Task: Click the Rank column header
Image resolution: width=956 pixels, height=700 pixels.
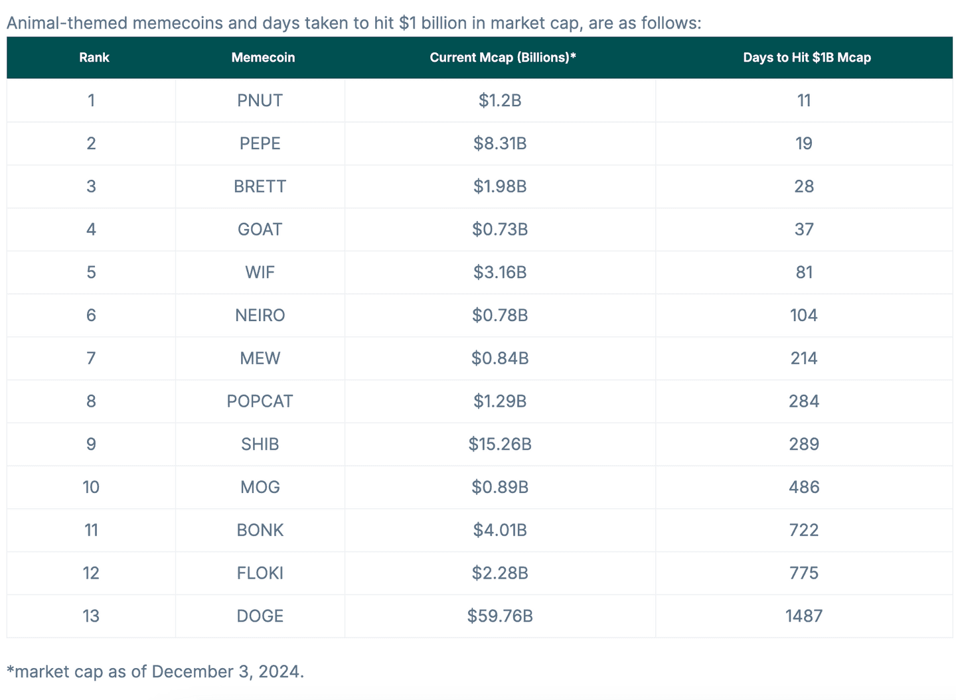Action: [x=94, y=58]
